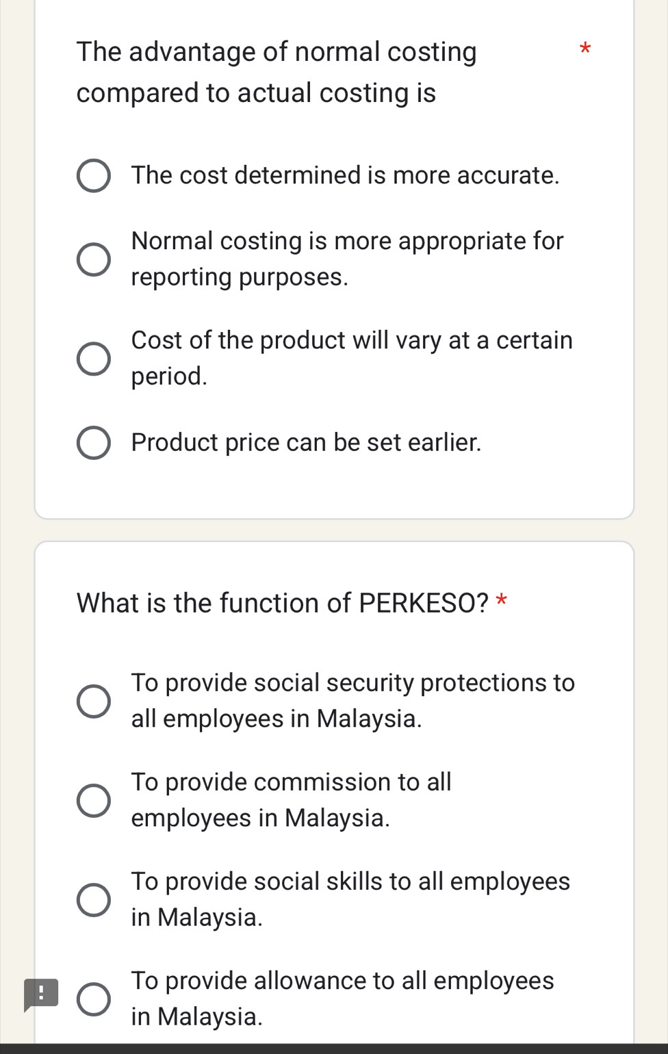The image size is (668, 1054).
Task: Click the 'What is the function of PERKESO?' question title
Action: (282, 603)
